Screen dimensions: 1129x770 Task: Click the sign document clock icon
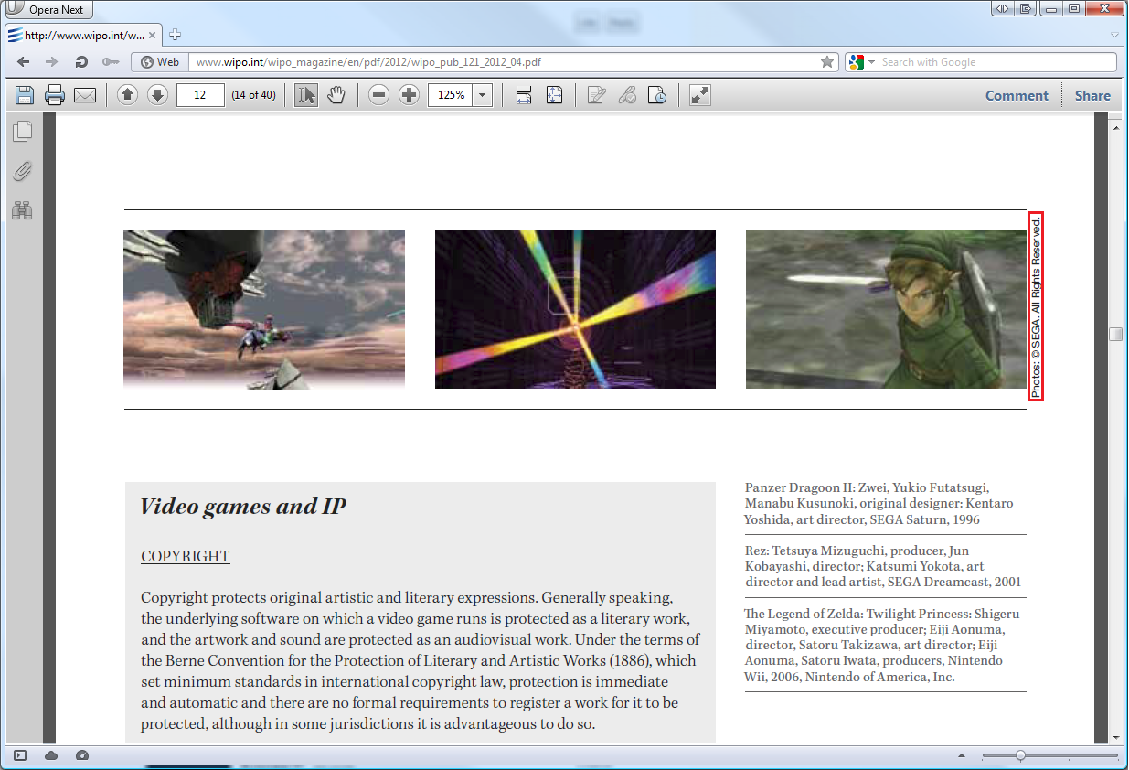click(657, 95)
